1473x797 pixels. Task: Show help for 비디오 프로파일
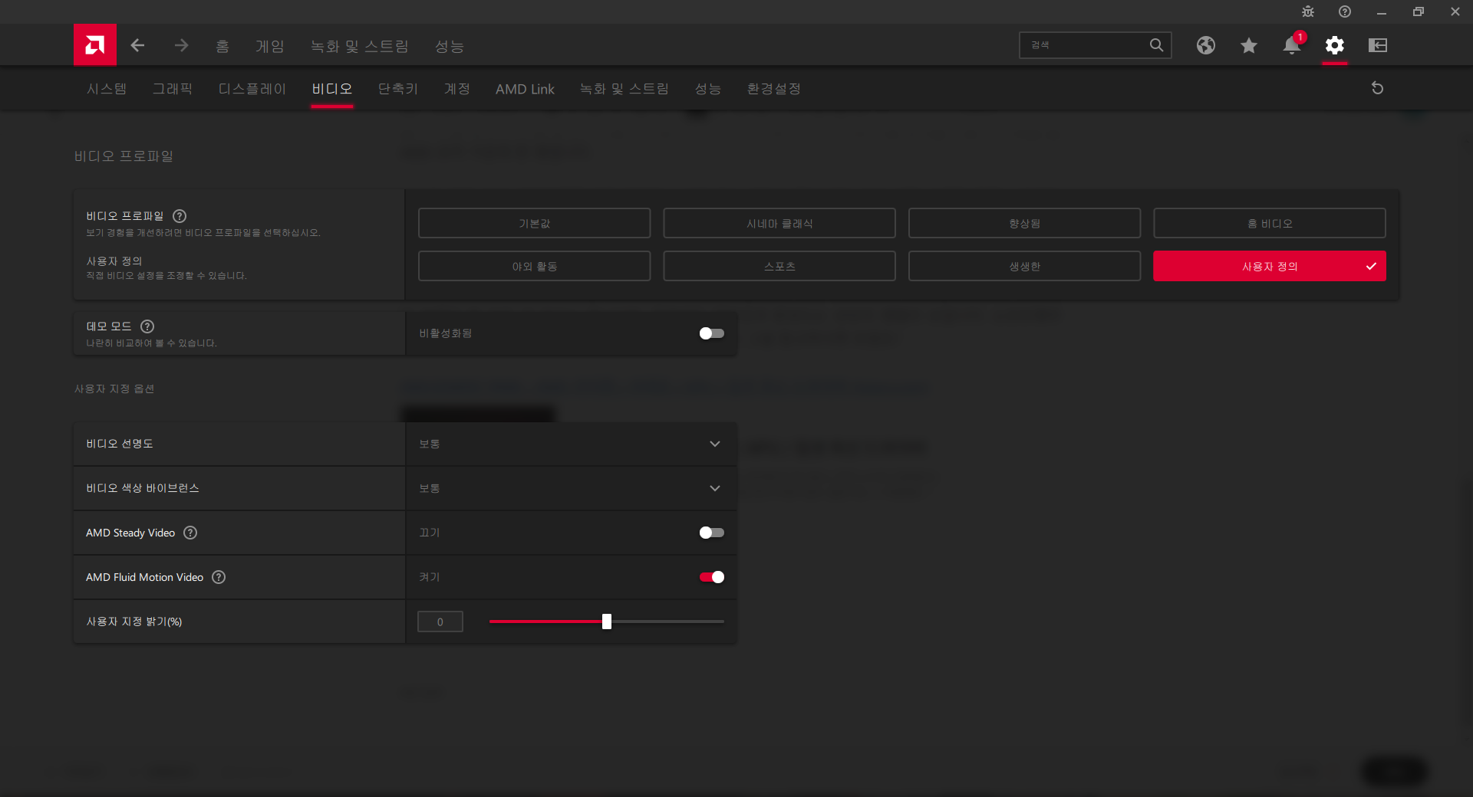coord(180,216)
